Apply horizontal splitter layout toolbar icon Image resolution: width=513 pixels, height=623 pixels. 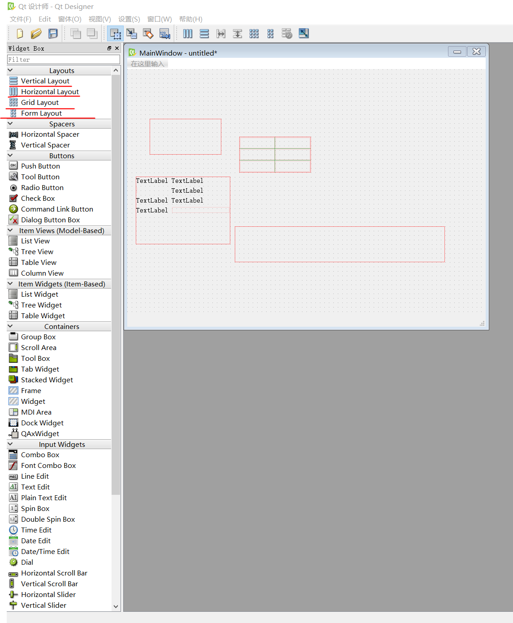point(221,34)
